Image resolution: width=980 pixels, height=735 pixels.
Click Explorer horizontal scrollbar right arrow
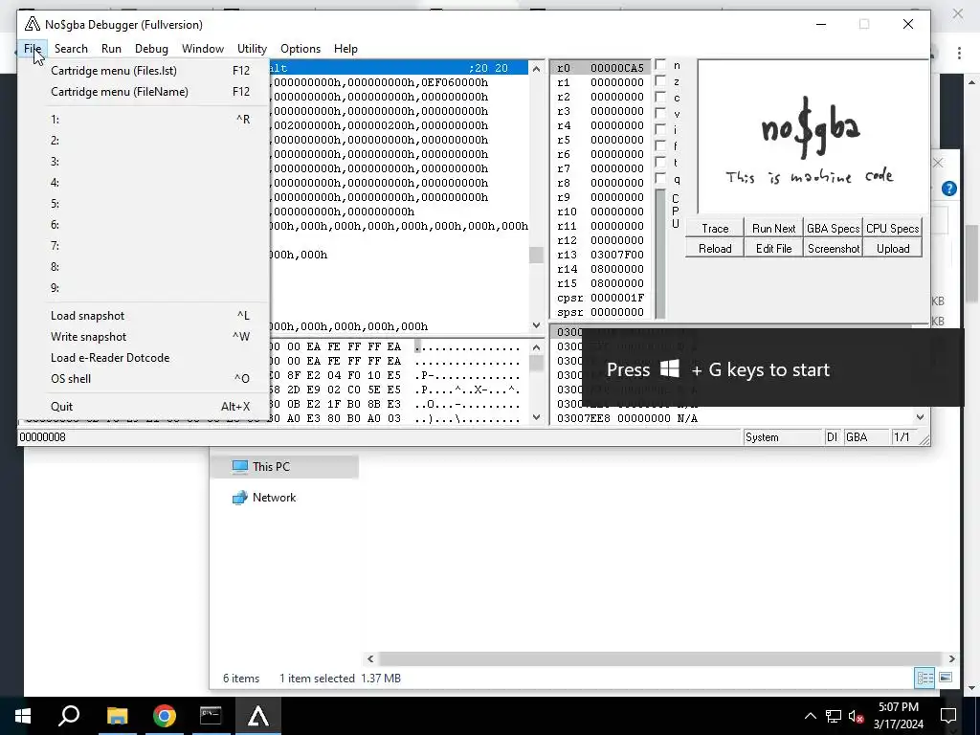(951, 658)
